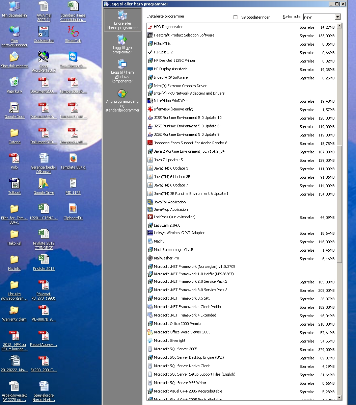Click Arbeidsoversikt AV 2278 document icon
This screenshot has height=405, width=356.
(15, 391)
